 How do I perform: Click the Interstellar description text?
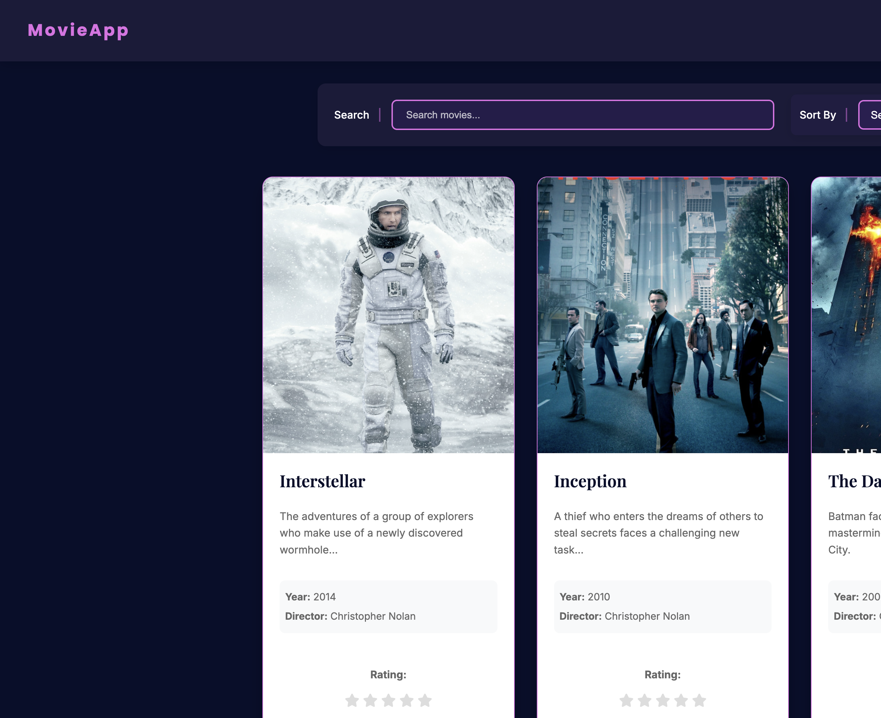coord(377,533)
